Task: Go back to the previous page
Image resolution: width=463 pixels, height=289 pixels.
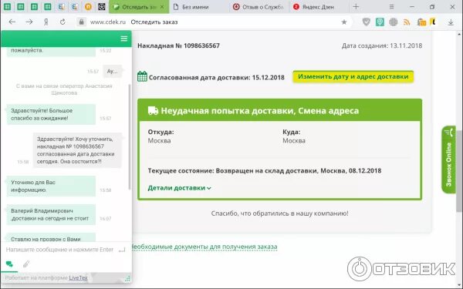Action: 12,22
